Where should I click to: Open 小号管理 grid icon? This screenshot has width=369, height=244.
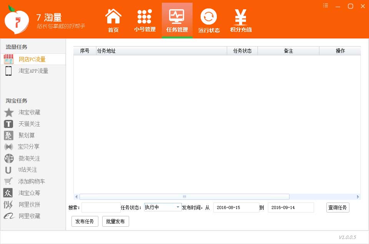145,17
